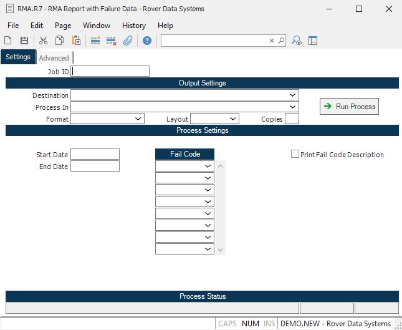Screen dimensions: 402x330
Task: Open the first Fail Code dropdown
Action: 208,166
